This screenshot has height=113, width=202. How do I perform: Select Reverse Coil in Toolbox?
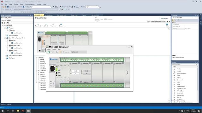click(180, 95)
